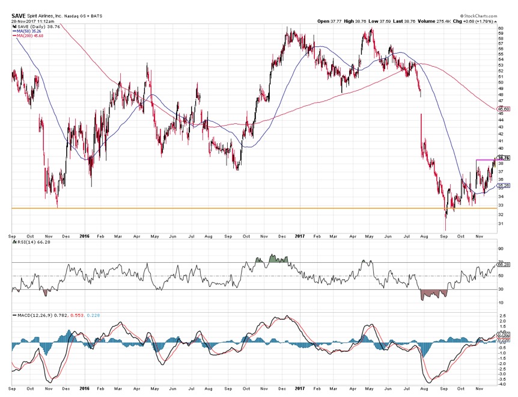Click the 28-Nov-2017 11:12am timestamp
Screen dimensions: 518x397
(32, 21)
